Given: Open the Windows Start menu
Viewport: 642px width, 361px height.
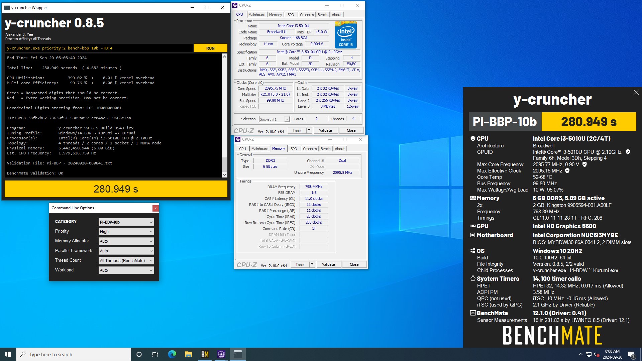Looking at the screenshot, I should click(x=8, y=354).
